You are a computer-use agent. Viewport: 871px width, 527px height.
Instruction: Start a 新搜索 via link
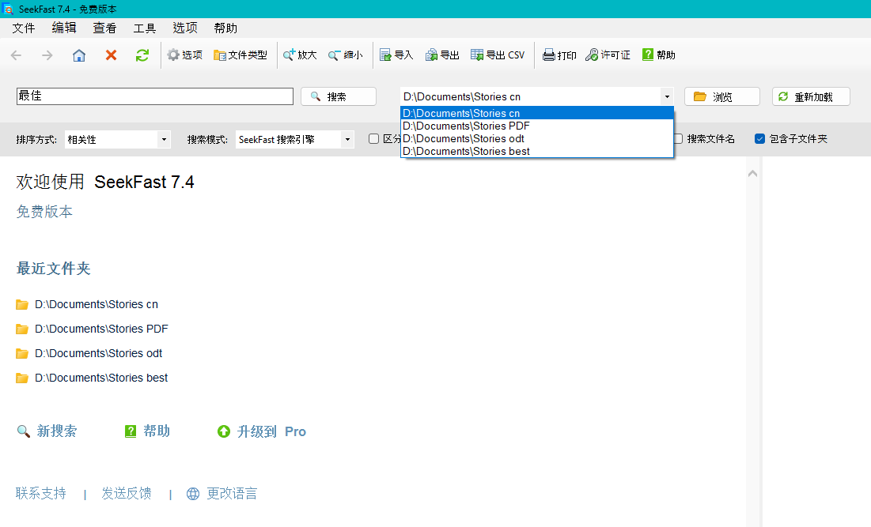[57, 431]
